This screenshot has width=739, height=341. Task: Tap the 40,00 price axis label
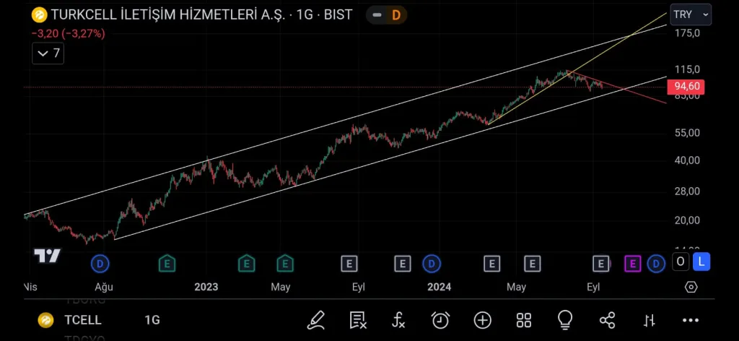tap(687, 160)
